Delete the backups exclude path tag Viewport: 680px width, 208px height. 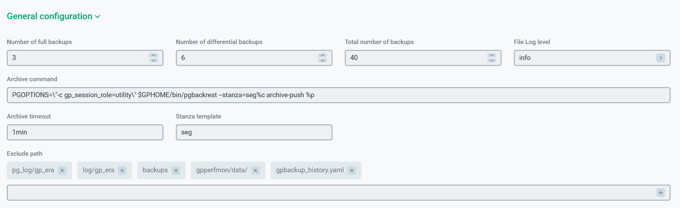pyautogui.click(x=176, y=170)
